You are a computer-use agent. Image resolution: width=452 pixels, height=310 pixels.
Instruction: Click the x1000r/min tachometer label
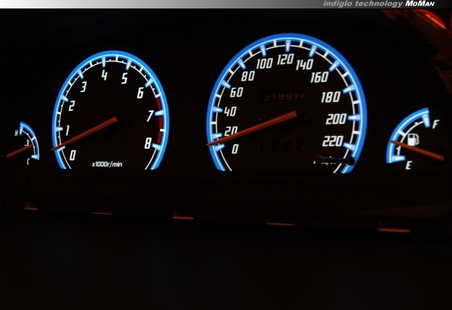point(107,164)
